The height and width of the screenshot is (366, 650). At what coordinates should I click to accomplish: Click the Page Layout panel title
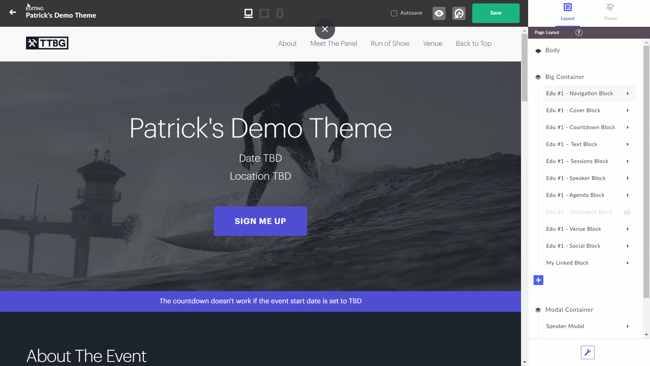[547, 33]
